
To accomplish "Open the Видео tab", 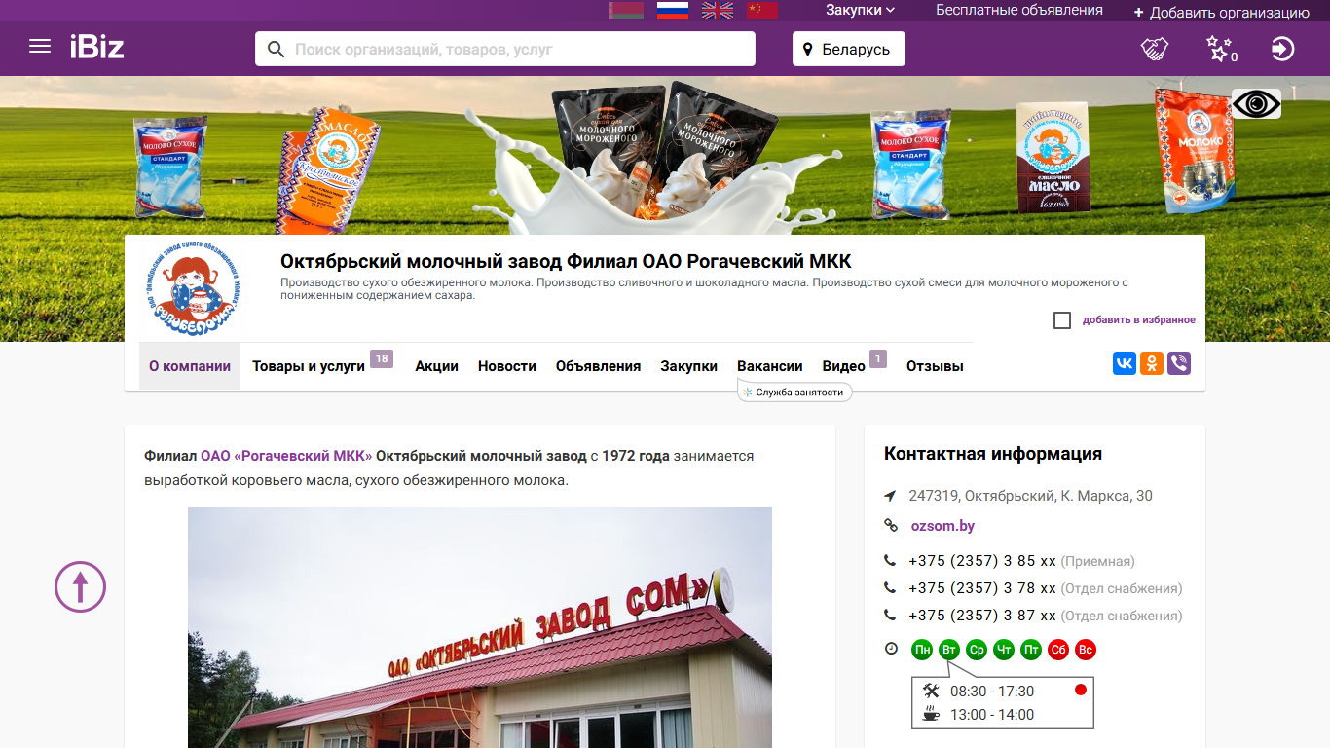I will coord(844,366).
